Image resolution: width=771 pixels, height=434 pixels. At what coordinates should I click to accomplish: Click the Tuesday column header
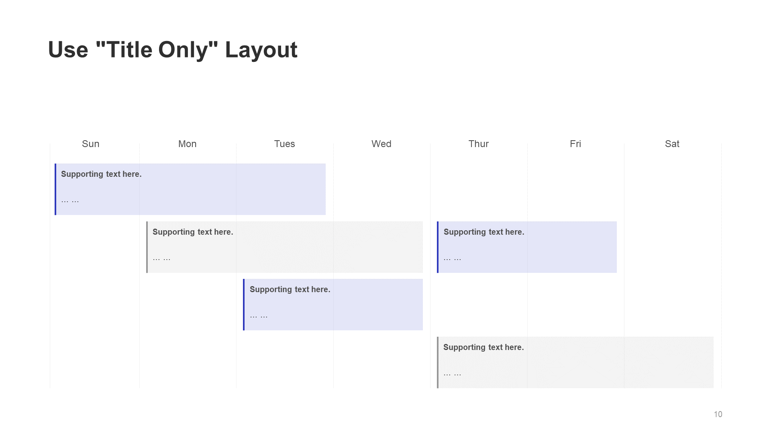pos(284,143)
